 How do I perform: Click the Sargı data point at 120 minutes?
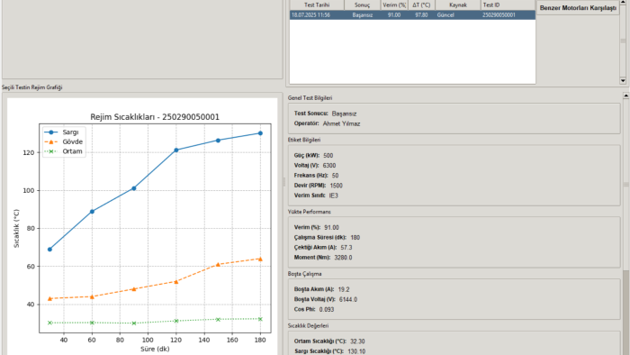[176, 150]
